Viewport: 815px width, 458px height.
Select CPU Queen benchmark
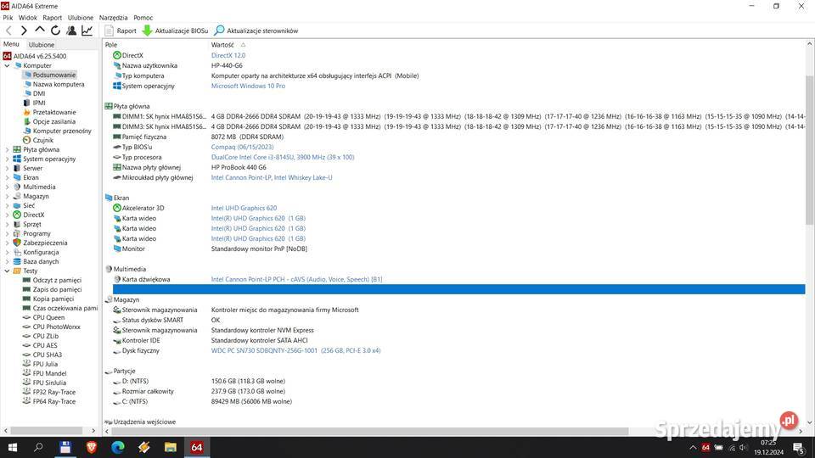tap(48, 318)
